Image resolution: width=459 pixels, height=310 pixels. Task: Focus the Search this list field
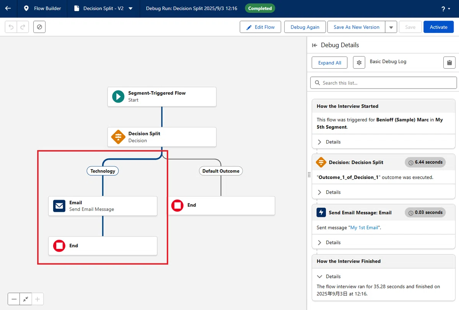tap(384, 83)
